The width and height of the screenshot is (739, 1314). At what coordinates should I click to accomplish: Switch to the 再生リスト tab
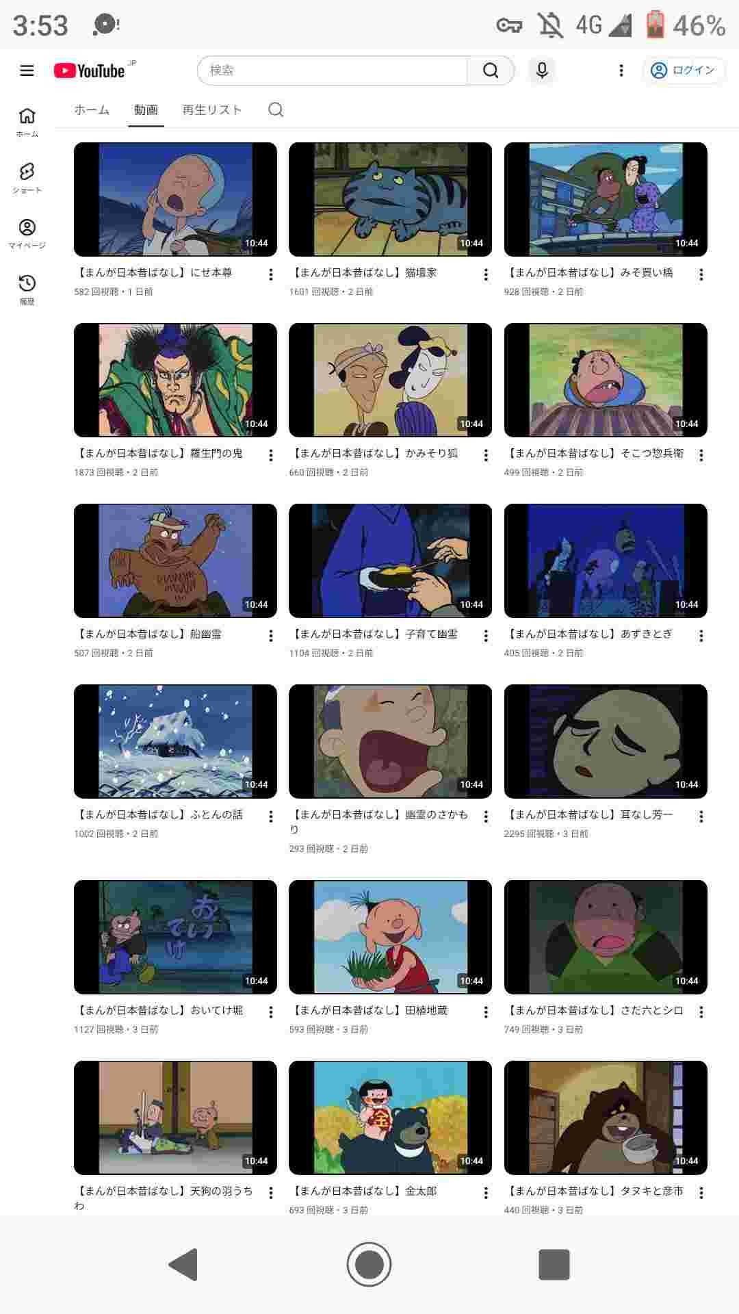coord(212,109)
